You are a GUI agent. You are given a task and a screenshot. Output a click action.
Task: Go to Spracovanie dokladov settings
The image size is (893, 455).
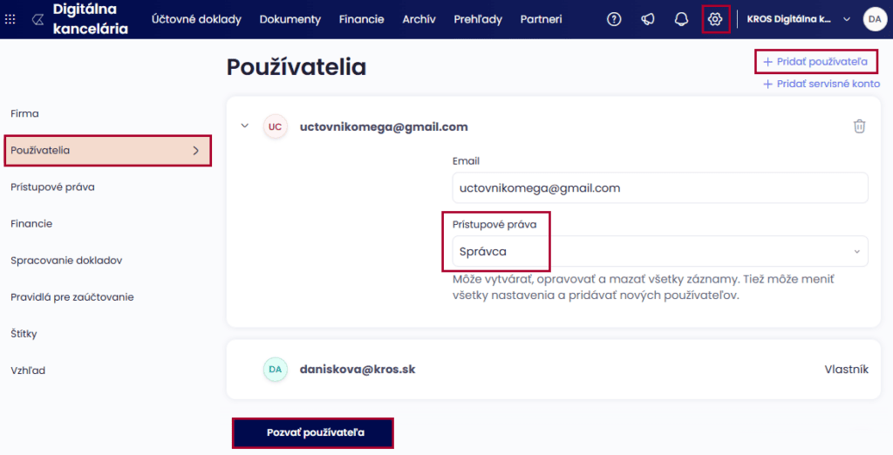click(x=66, y=261)
